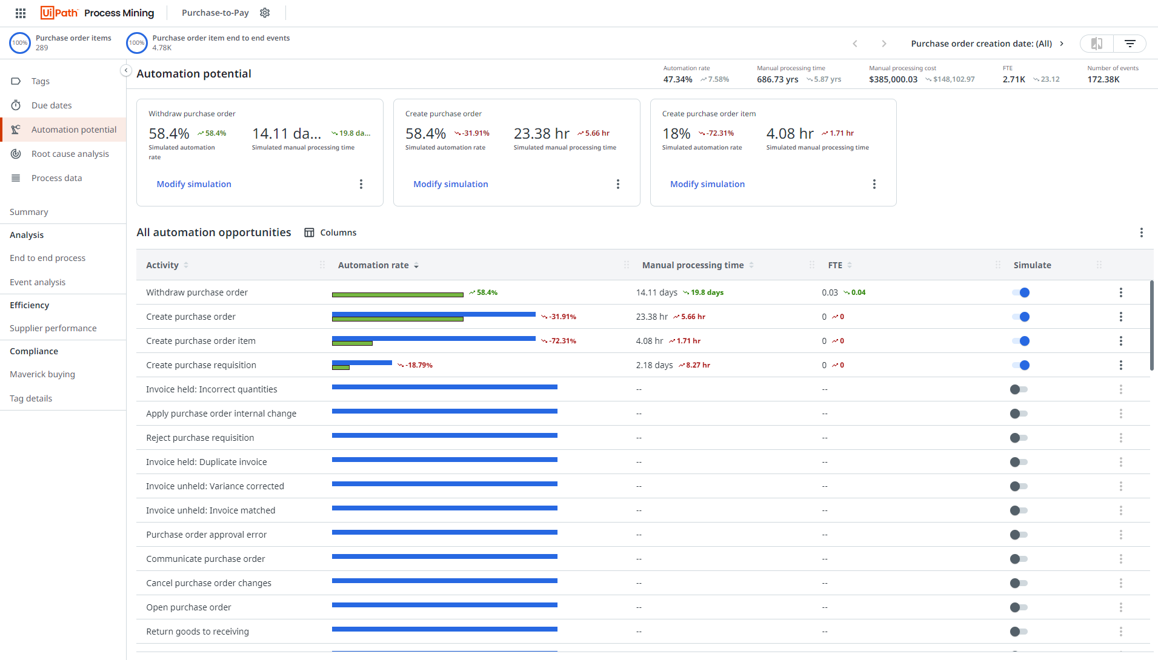Open Root cause analysis in sidebar
This screenshot has height=660, width=1158.
point(70,154)
